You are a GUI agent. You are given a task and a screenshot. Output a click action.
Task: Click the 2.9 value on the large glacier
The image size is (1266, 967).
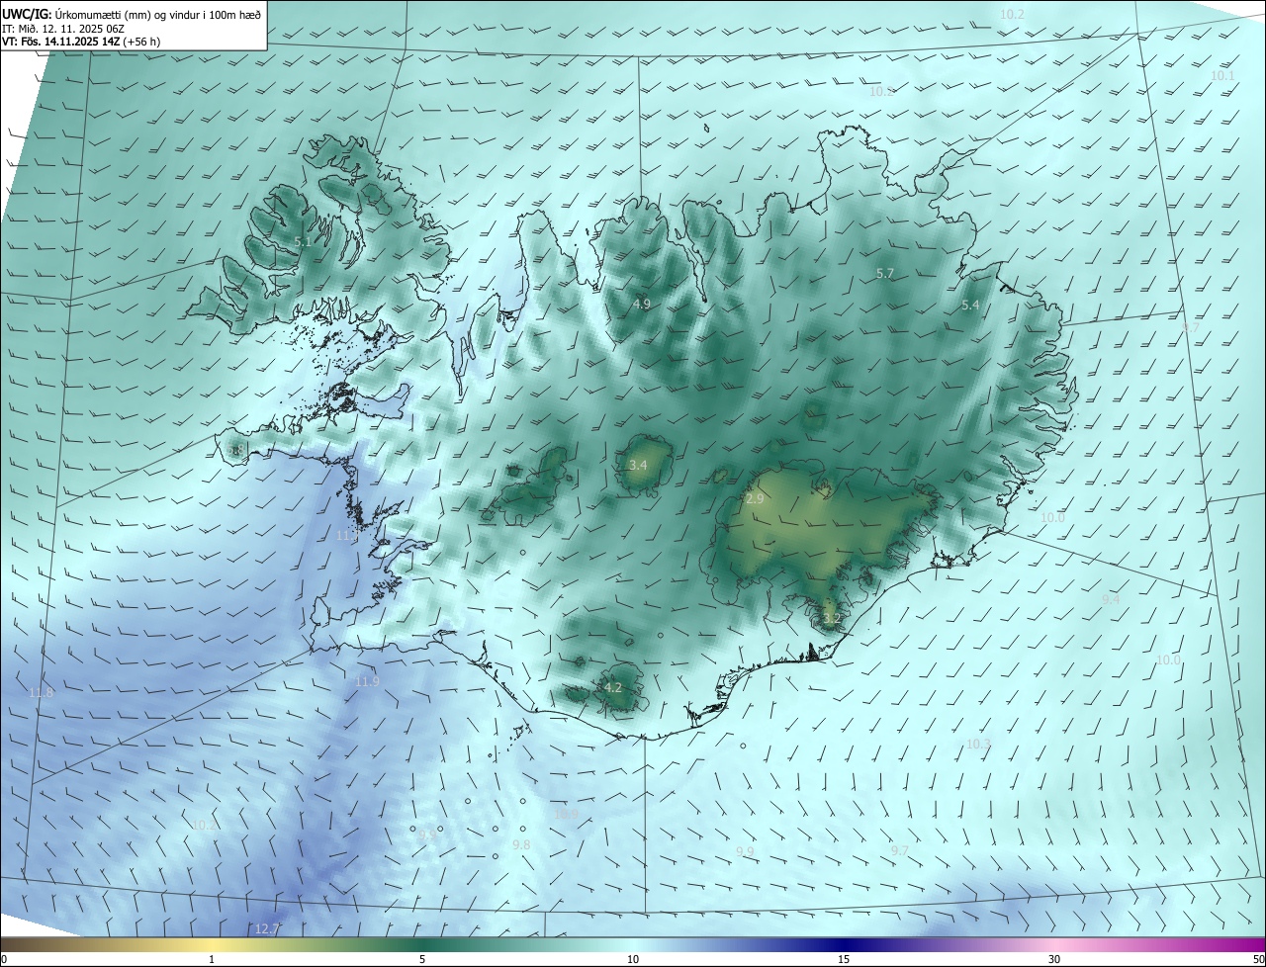755,499
